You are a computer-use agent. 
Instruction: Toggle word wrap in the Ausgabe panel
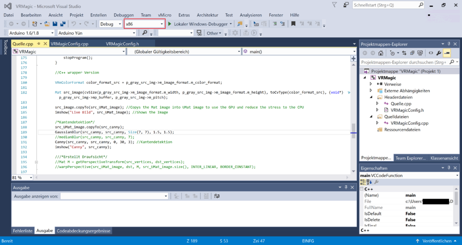click(x=217, y=196)
